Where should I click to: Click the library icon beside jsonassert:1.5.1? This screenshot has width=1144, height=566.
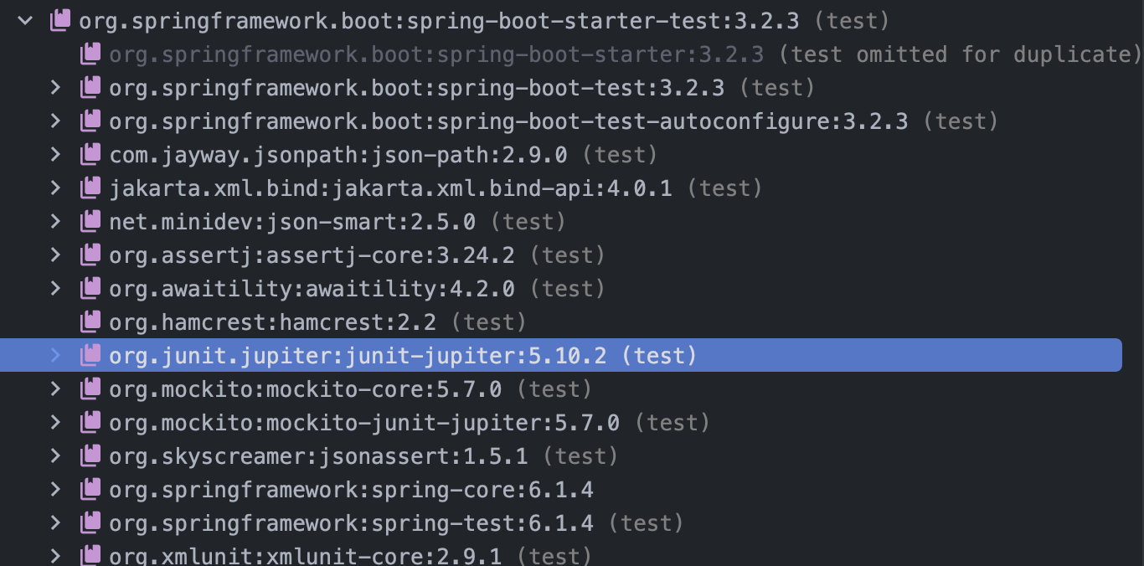pos(90,456)
